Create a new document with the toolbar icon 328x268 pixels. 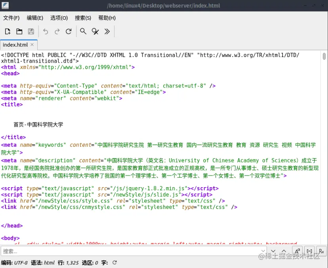[8, 31]
